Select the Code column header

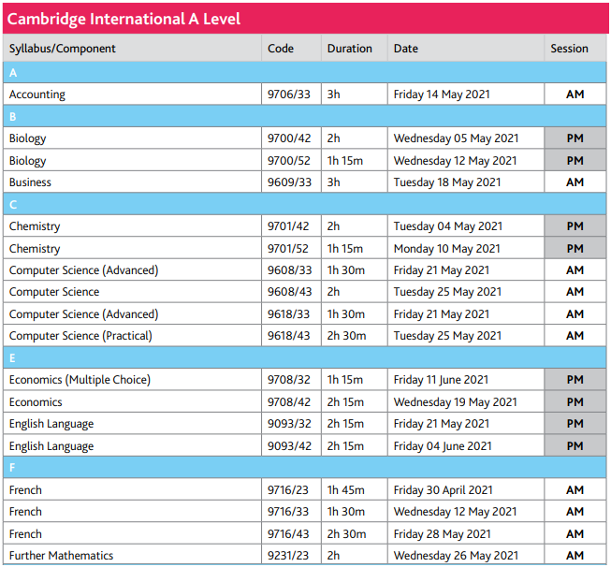coord(281,49)
